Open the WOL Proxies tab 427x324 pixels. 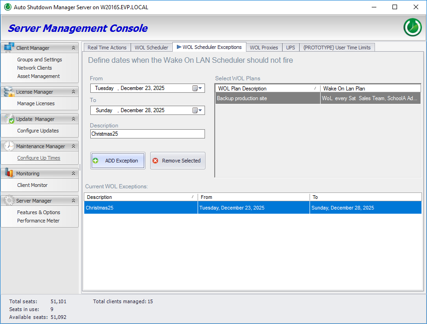click(263, 48)
